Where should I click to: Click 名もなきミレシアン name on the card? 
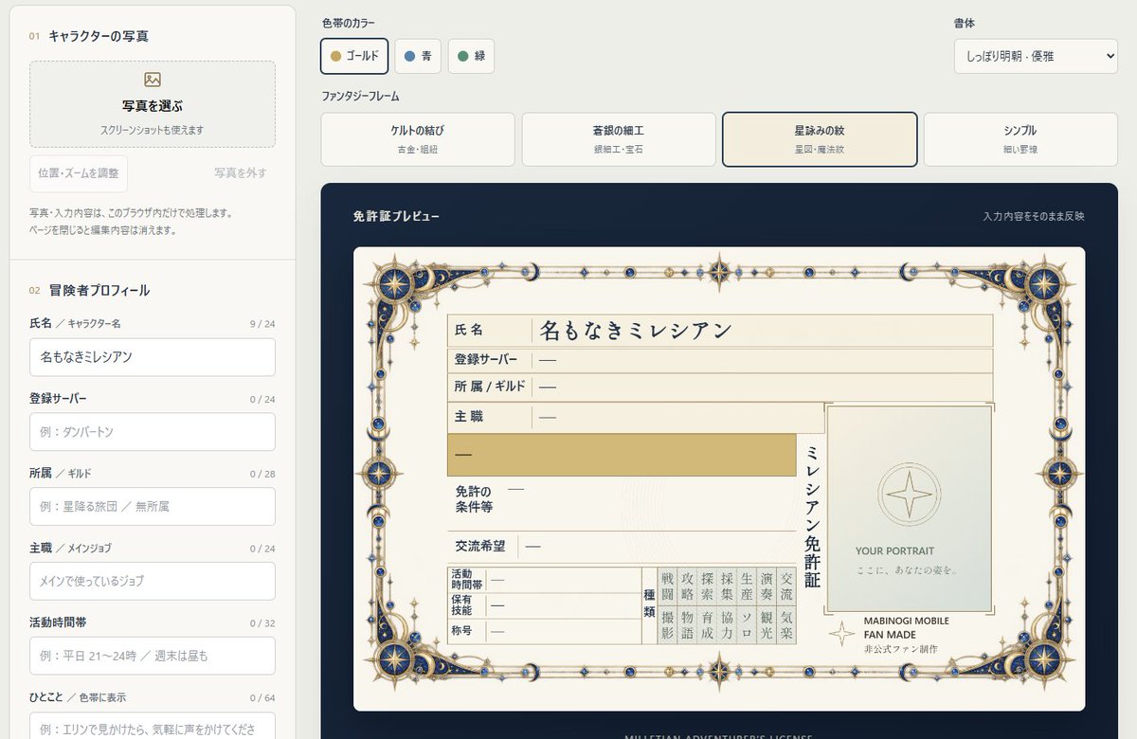coord(636,330)
